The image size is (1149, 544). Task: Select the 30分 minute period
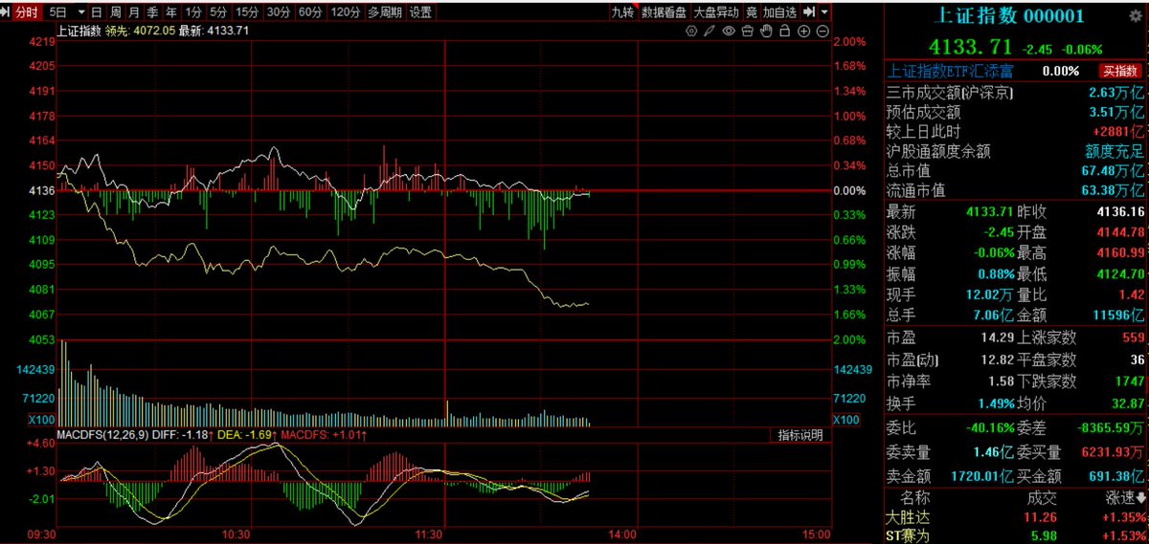[279, 12]
